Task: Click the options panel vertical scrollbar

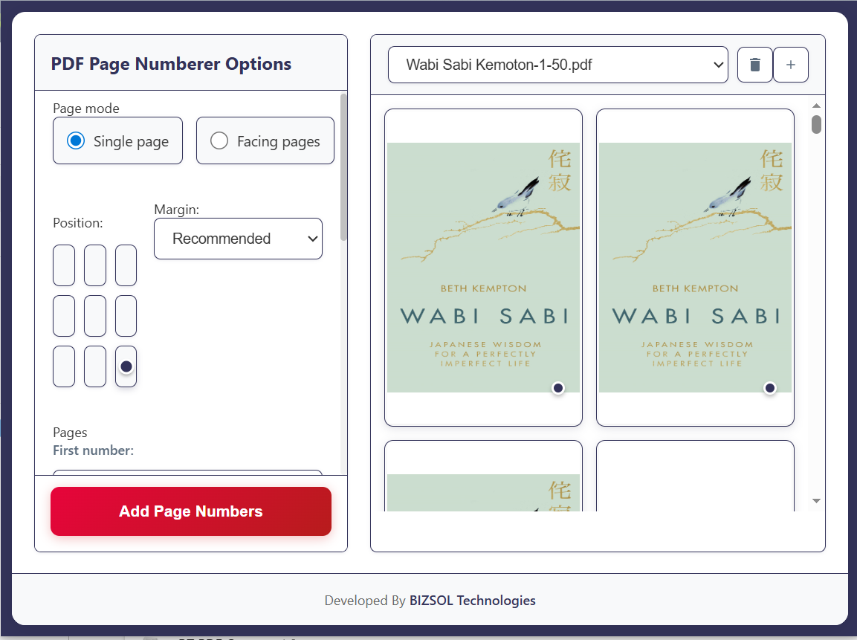Action: (343, 167)
